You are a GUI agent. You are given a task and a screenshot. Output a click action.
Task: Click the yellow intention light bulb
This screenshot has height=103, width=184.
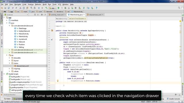coord(57,81)
